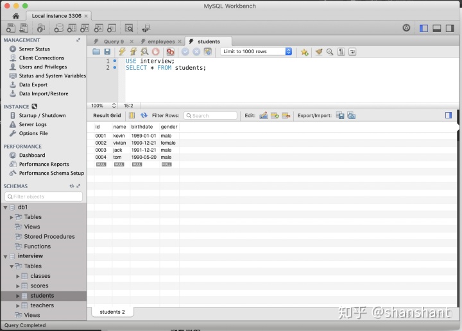Toggle left sidebar panel visibility
The image size is (462, 331).
(424, 28)
